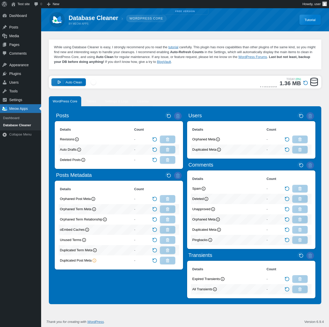Click trash button for Users Duplicated Meta

tap(300, 150)
